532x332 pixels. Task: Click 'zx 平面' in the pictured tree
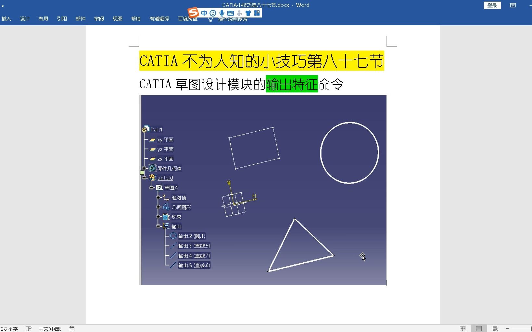pyautogui.click(x=165, y=159)
